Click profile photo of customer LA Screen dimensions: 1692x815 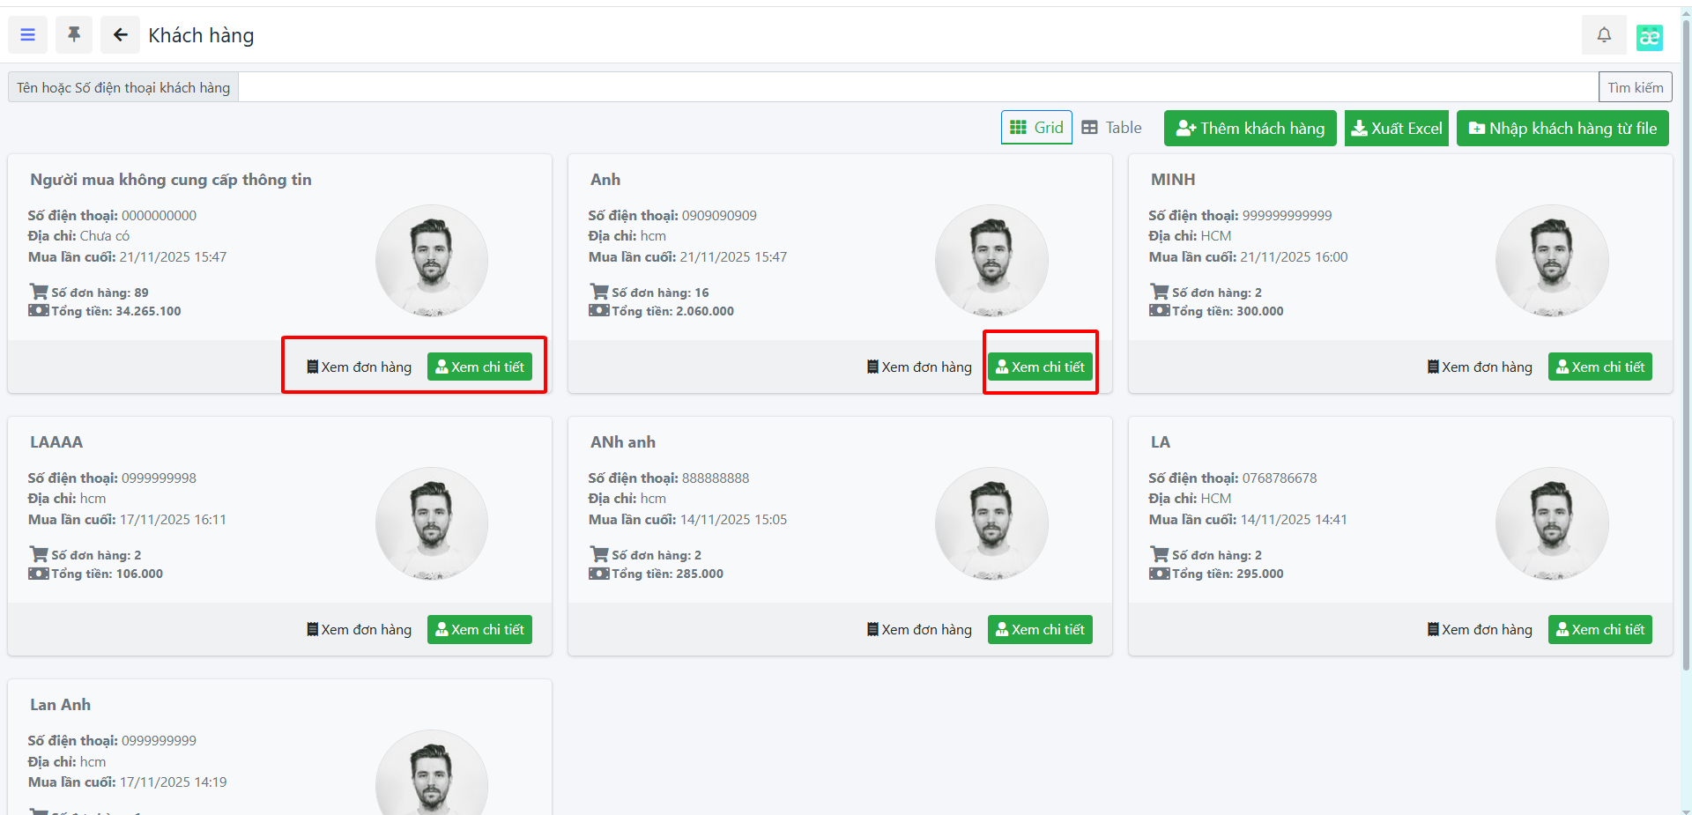pos(1552,523)
